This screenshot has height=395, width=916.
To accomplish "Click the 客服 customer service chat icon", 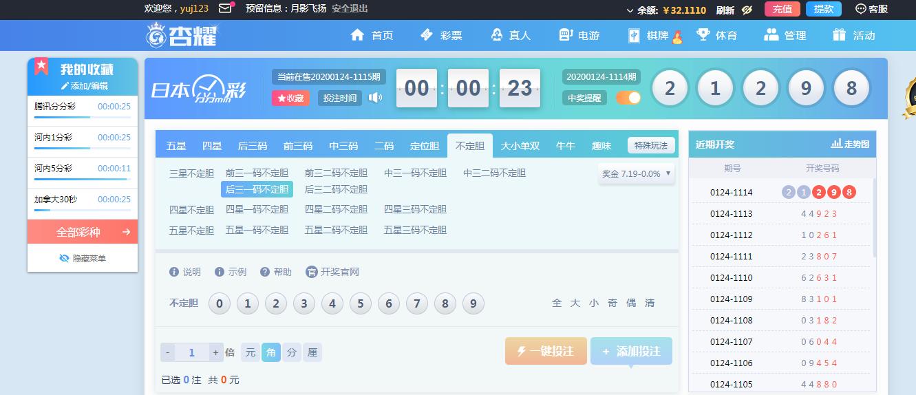I will point(860,9).
